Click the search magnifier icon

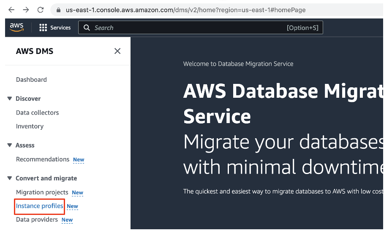point(87,28)
